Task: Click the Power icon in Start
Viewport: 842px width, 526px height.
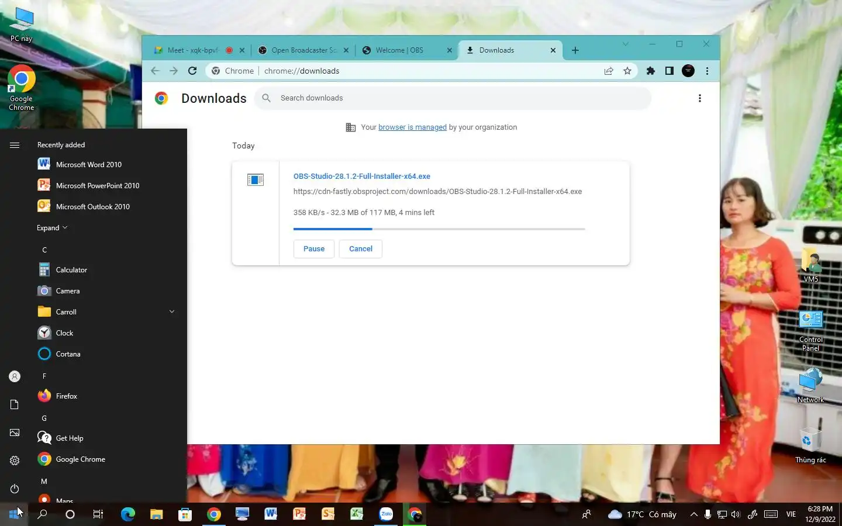Action: [x=15, y=489]
